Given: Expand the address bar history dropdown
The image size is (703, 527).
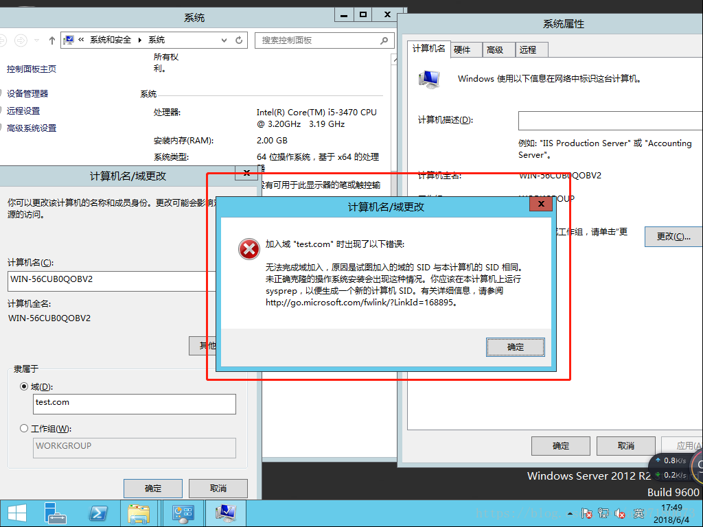Looking at the screenshot, I should (224, 40).
